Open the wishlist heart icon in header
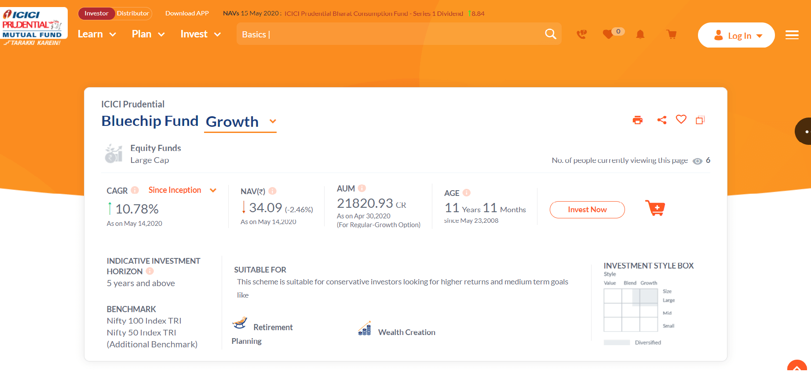The width and height of the screenshot is (811, 372). 608,34
